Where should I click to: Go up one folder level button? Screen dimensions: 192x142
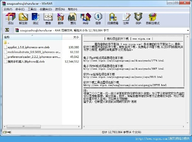click(7, 30)
